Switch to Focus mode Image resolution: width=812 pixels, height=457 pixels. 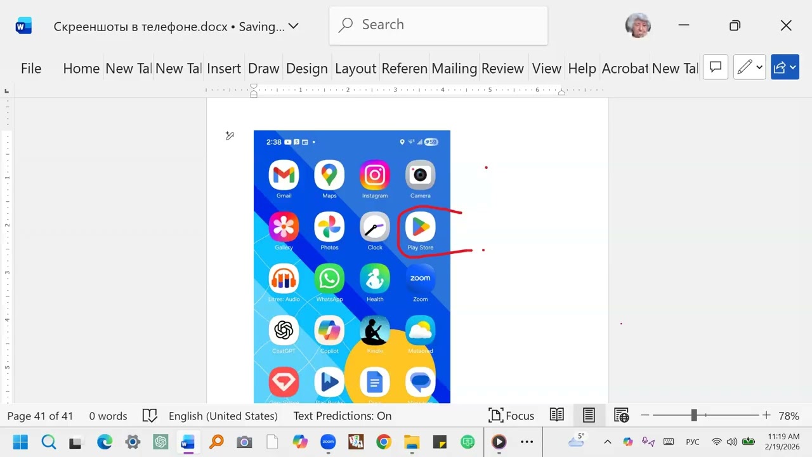coord(511,416)
